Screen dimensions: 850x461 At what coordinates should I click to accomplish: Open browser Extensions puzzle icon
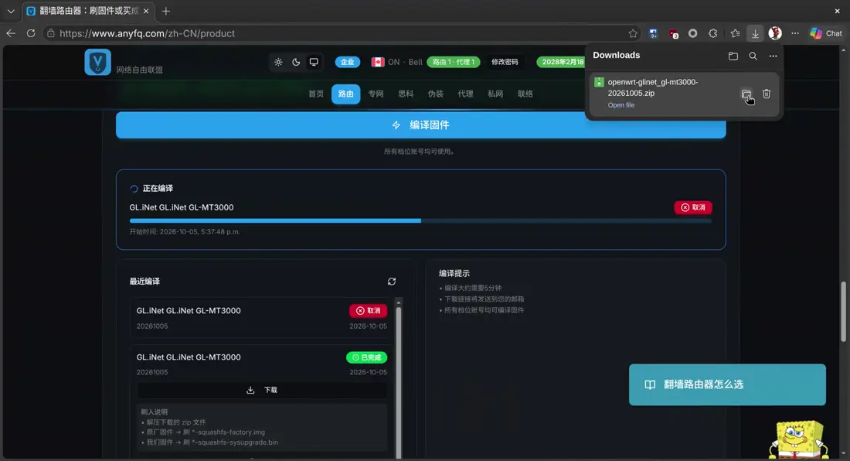coord(713,33)
